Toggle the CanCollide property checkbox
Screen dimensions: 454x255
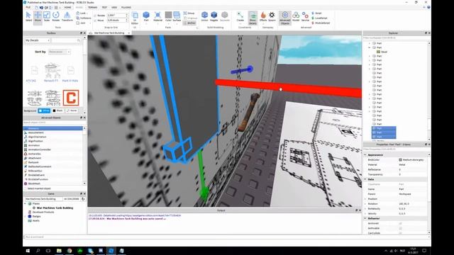(x=400, y=233)
